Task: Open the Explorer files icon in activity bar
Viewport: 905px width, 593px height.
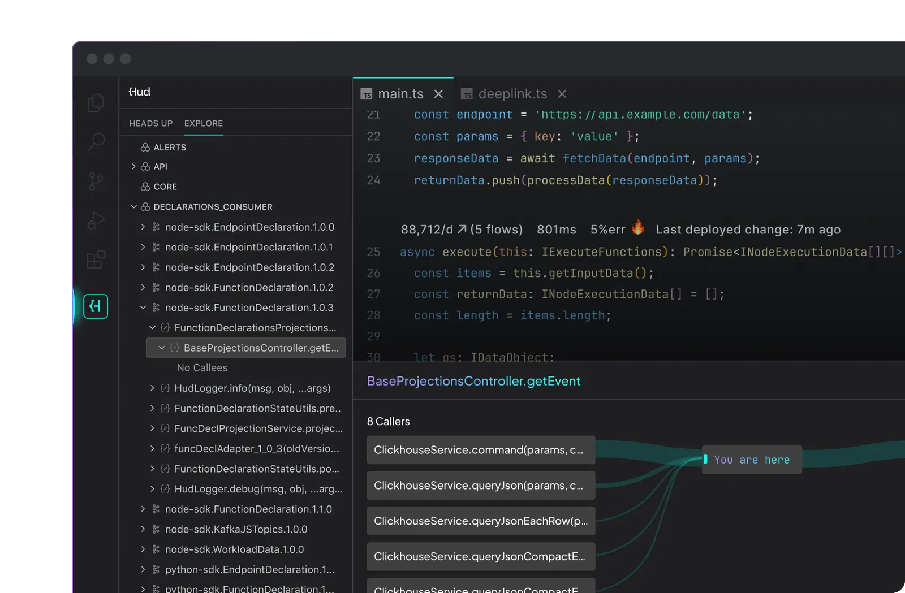Action: pos(96,103)
